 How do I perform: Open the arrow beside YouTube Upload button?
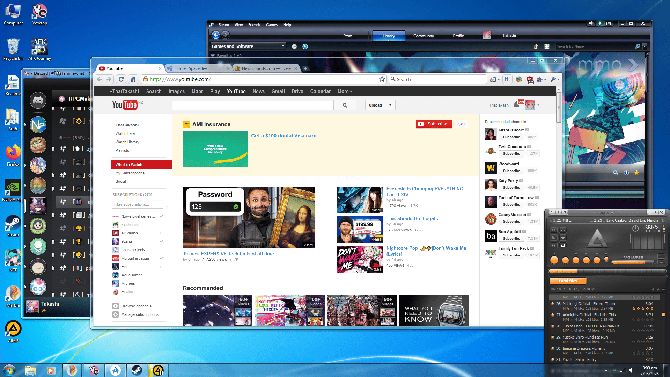390,105
